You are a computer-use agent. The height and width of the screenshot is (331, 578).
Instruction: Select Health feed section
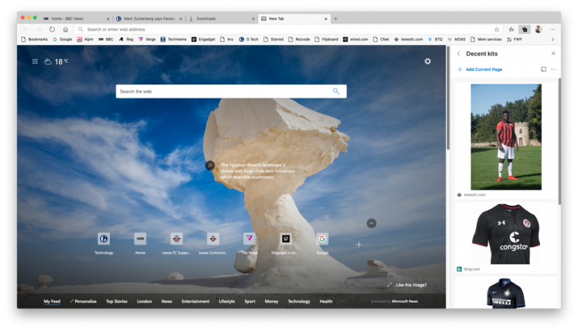point(326,301)
